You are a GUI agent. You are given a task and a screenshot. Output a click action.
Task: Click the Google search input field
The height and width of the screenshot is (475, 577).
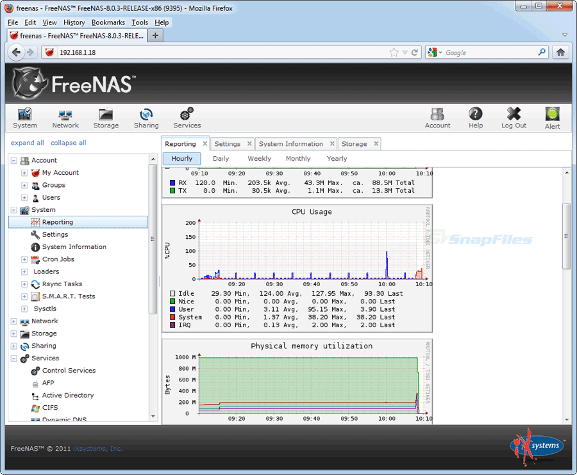[490, 52]
